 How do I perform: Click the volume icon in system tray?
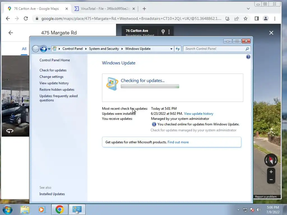click(259, 210)
